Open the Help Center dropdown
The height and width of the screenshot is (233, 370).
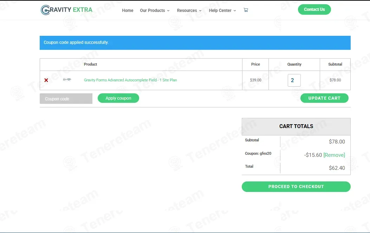[222, 11]
